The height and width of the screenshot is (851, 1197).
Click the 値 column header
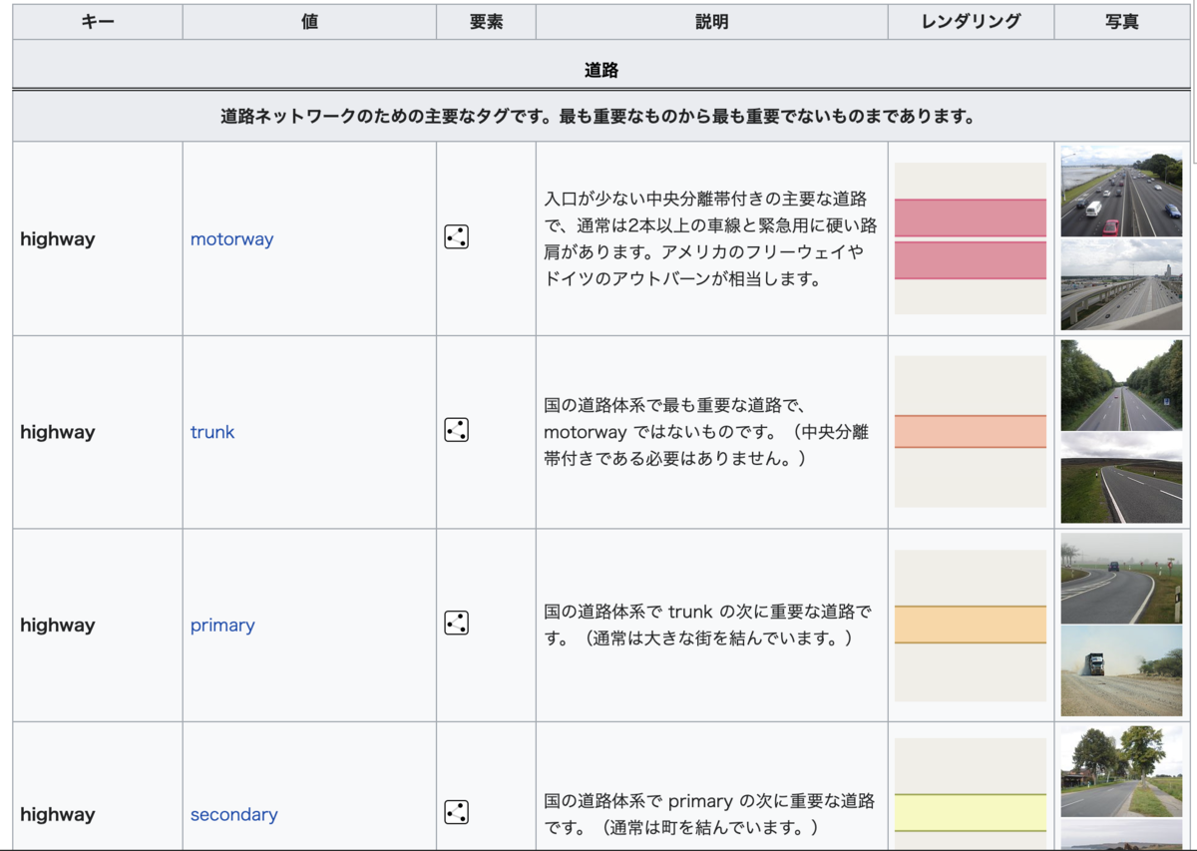309,21
